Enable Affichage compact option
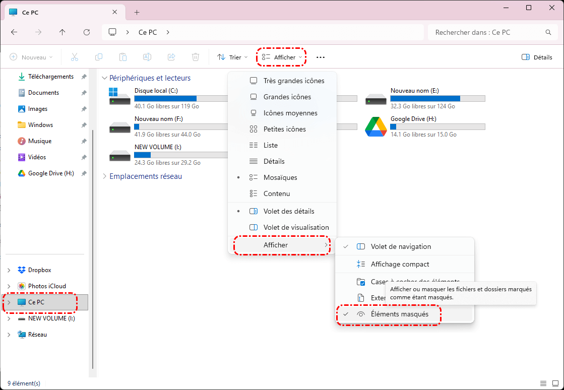 (400, 264)
